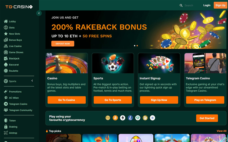Expand the Sports menu chevron
The height and width of the screenshot is (142, 228).
pyautogui.click(x=32, y=81)
